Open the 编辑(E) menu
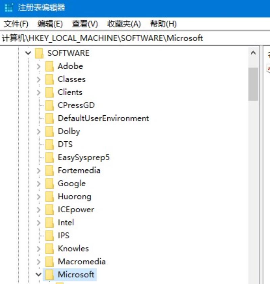The image size is (270, 284). (50, 24)
